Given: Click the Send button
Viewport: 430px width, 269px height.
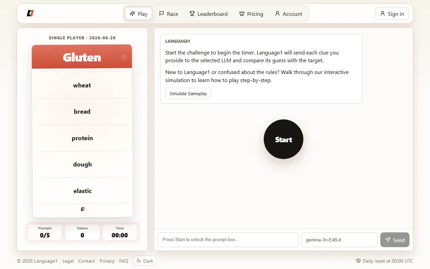Looking at the screenshot, I should [x=395, y=240].
